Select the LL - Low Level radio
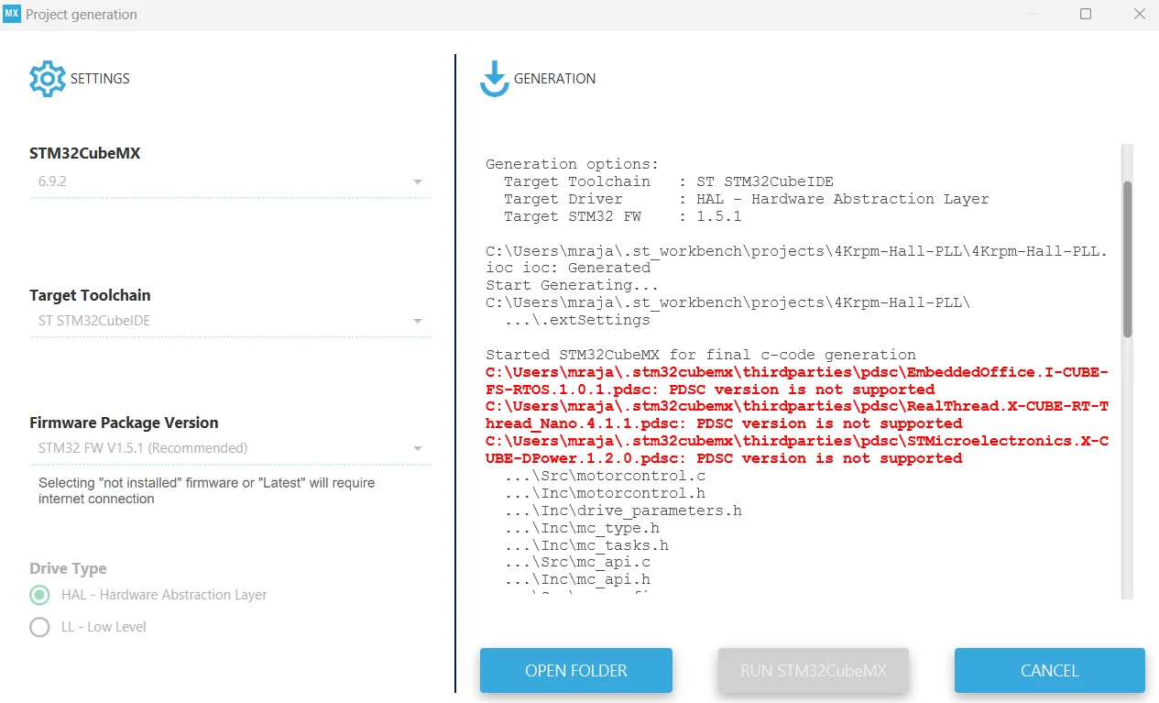The image size is (1159, 703). 39,627
